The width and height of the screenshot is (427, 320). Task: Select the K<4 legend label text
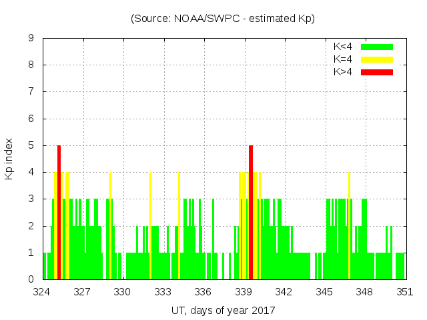pyautogui.click(x=344, y=47)
